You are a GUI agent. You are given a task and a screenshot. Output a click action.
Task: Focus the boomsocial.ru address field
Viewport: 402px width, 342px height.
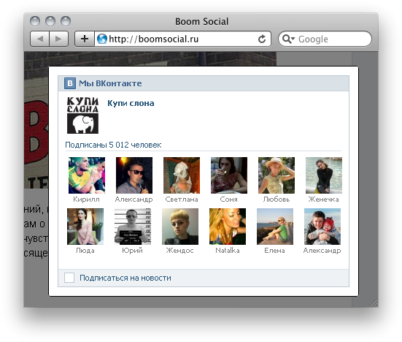(x=182, y=39)
